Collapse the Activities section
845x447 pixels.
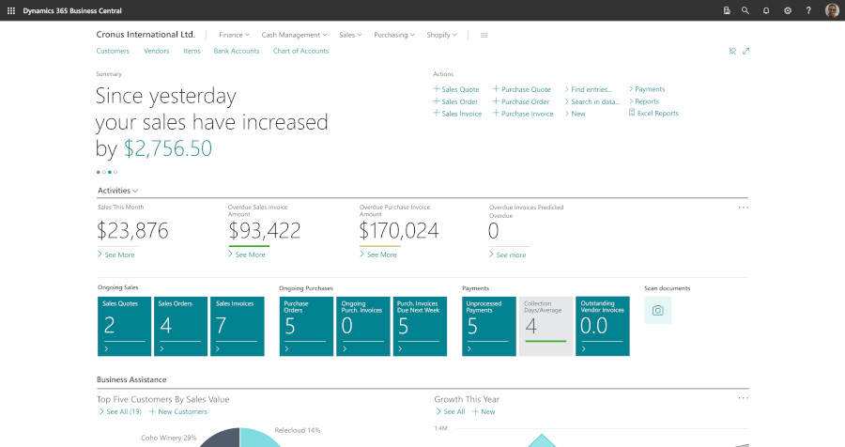(x=118, y=191)
